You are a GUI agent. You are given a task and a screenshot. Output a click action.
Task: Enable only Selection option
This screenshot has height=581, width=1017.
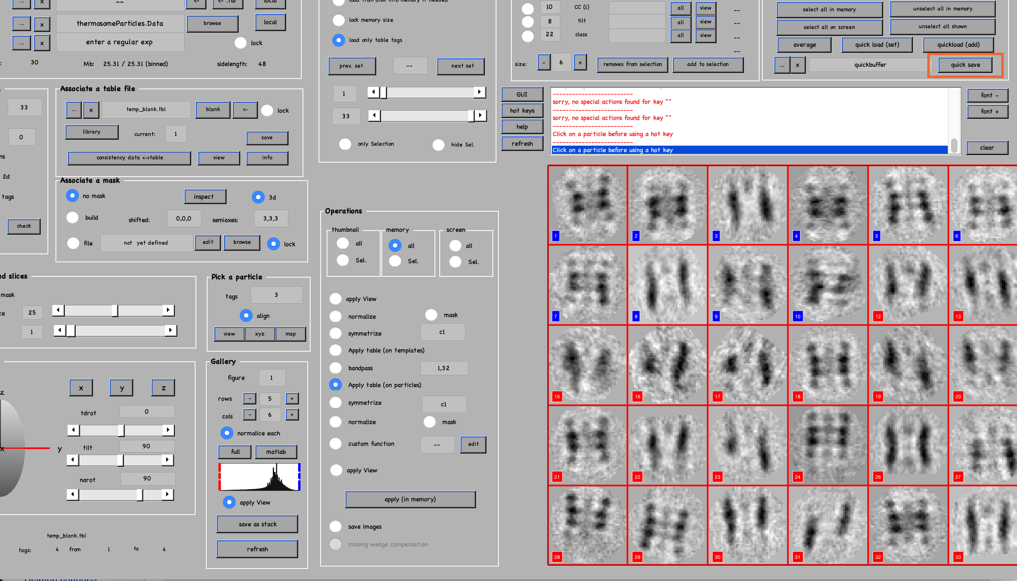[x=345, y=144]
